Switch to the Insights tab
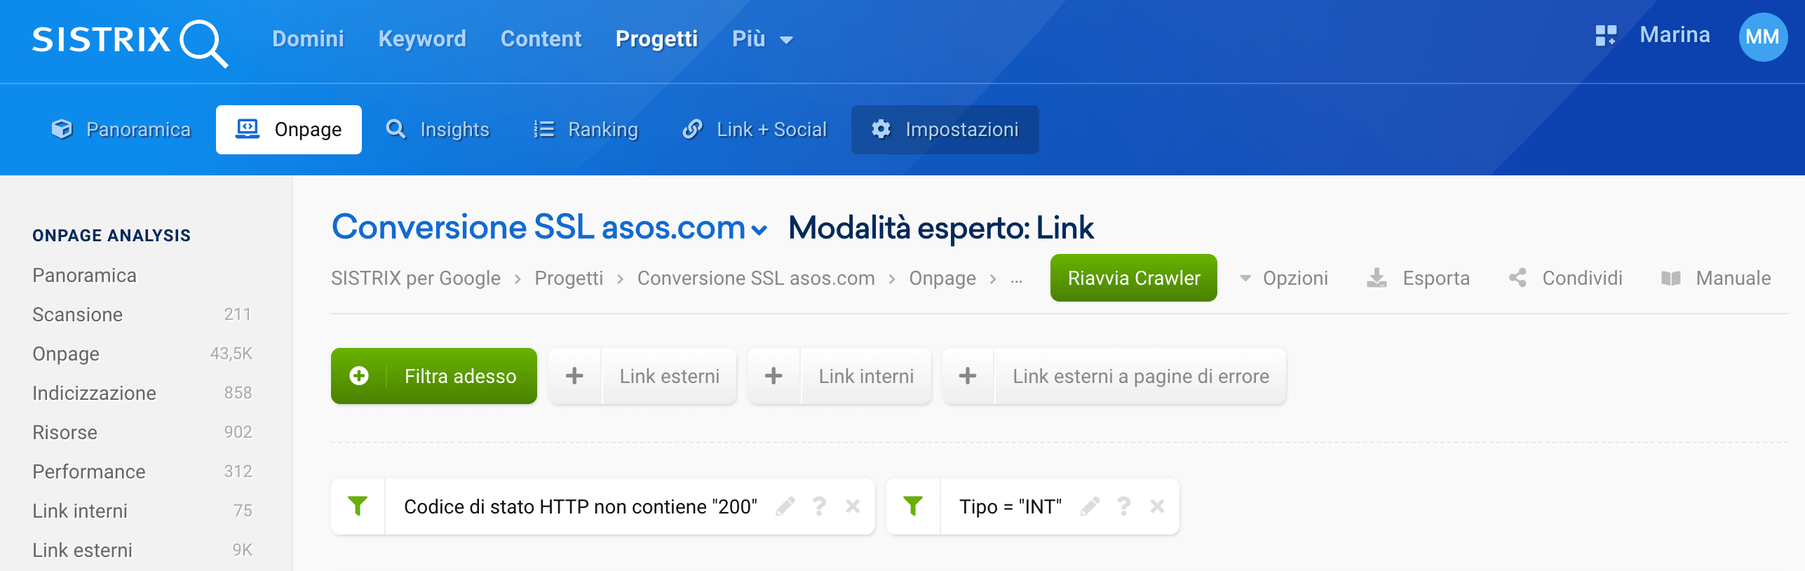The height and width of the screenshot is (571, 1805). [x=438, y=130]
